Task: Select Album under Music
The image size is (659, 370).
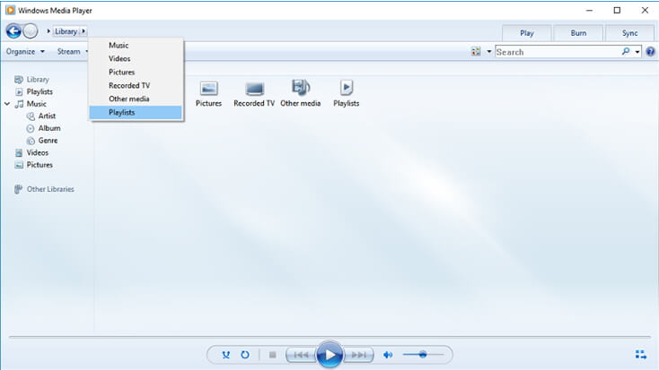Action: pos(49,128)
